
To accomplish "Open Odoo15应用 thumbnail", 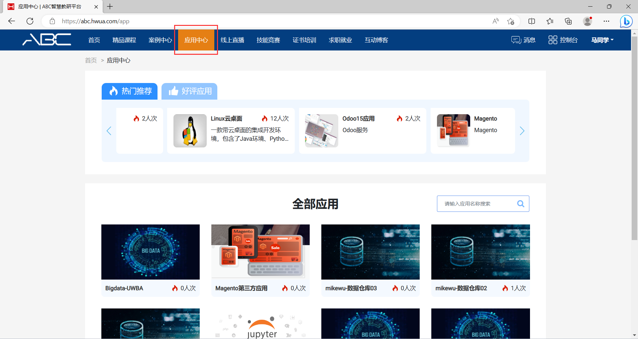I will [322, 130].
